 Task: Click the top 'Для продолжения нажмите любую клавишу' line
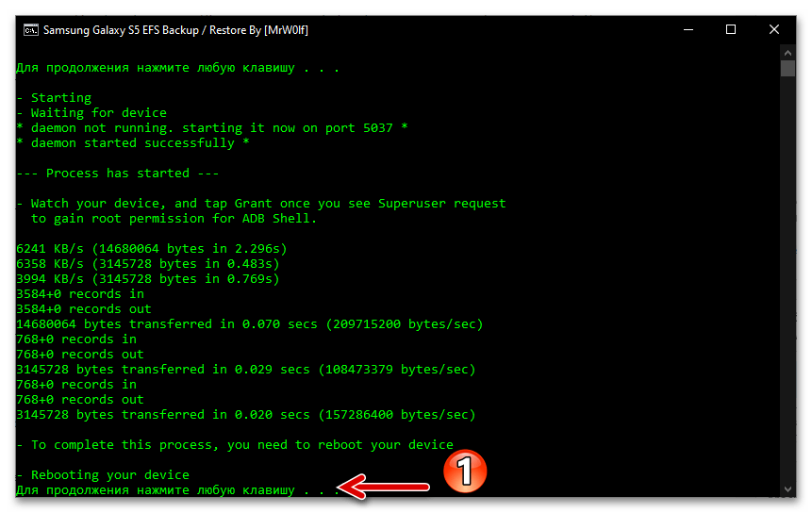[177, 68]
